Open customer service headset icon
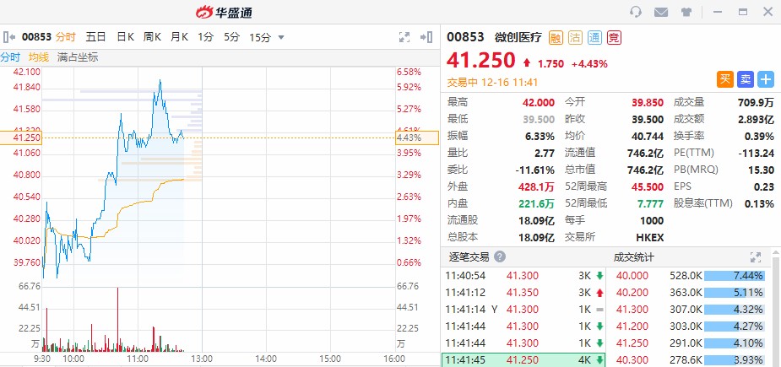781x367 pixels. pos(636,12)
